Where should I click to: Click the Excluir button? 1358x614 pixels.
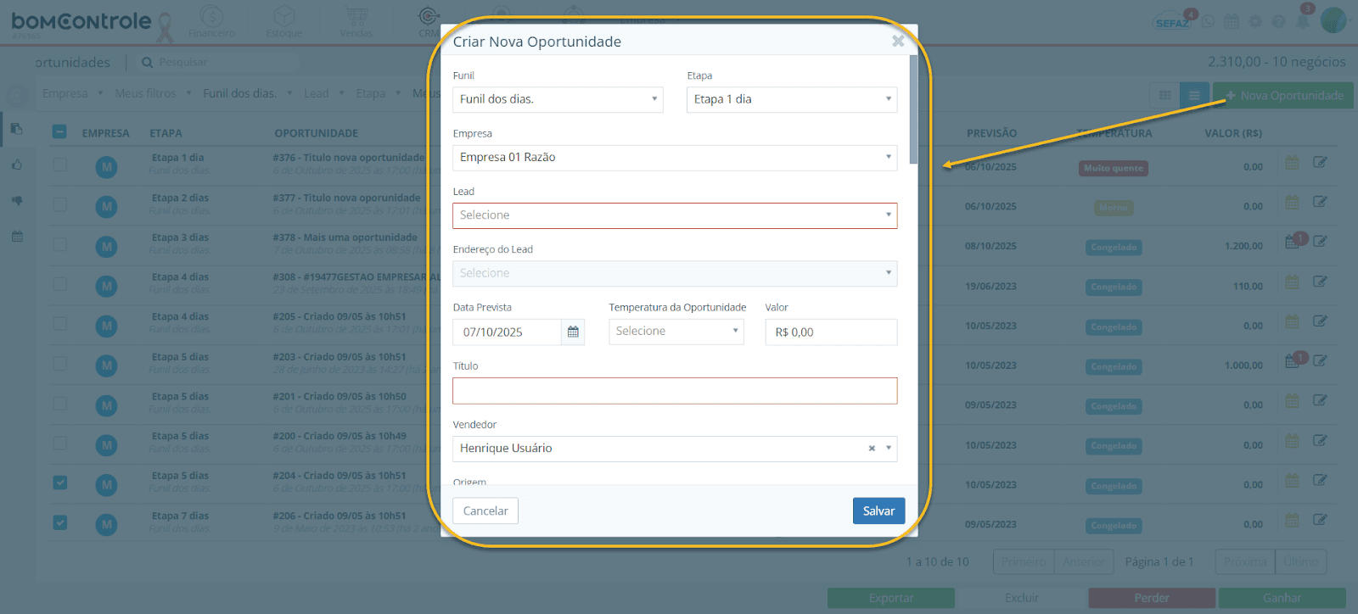(1022, 598)
